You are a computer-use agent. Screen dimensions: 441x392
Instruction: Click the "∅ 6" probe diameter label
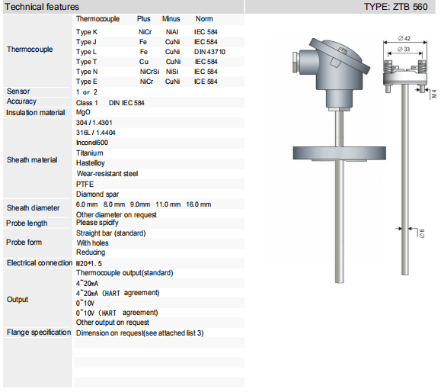tap(422, 233)
